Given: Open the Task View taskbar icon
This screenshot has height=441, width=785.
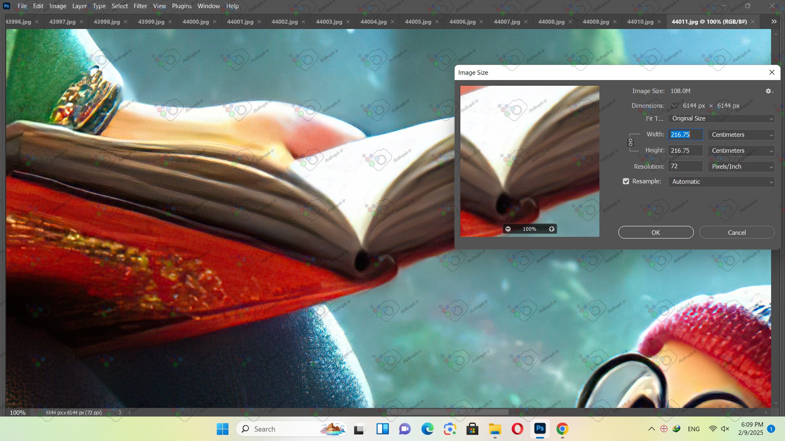Looking at the screenshot, I should pyautogui.click(x=359, y=429).
